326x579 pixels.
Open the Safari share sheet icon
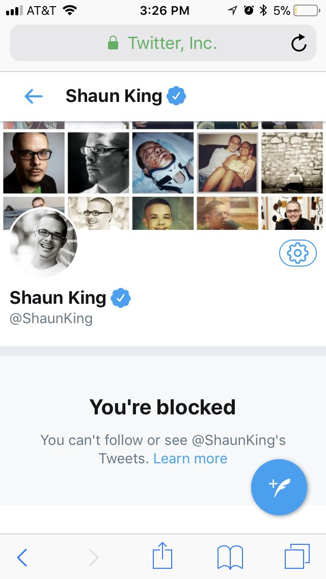tap(162, 556)
